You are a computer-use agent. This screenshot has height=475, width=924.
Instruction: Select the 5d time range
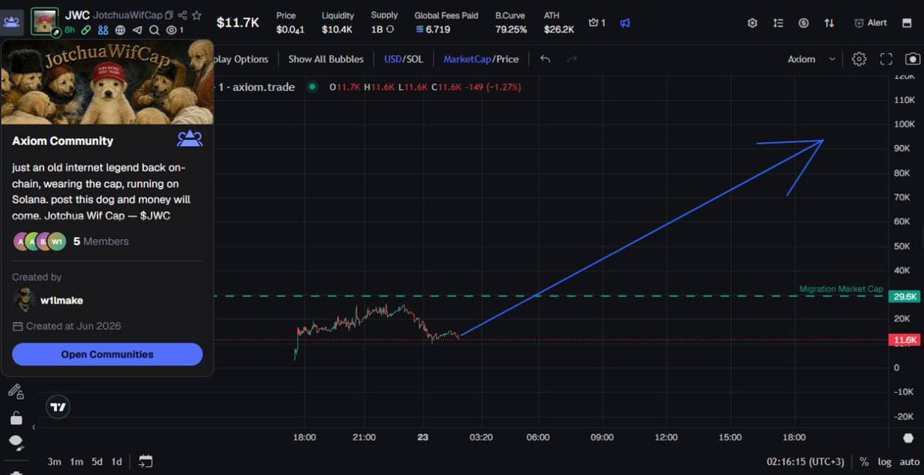(x=96, y=462)
